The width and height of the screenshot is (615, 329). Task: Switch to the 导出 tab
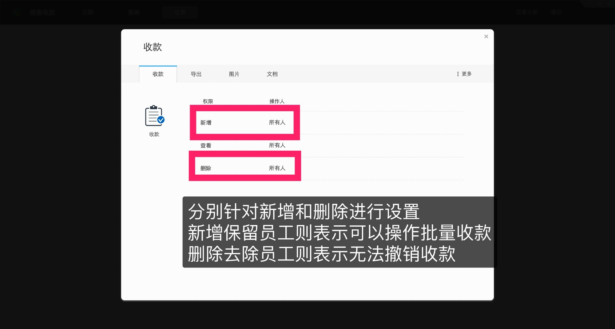coord(196,74)
